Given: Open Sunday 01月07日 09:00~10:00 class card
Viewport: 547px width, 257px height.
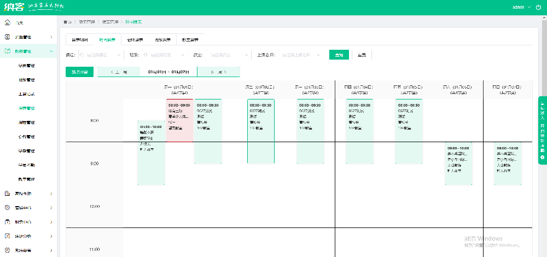Looking at the screenshot, I should 508,163.
